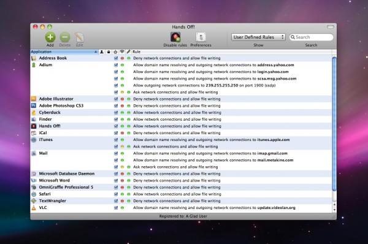Click the Adobe Illustrator app icon
This screenshot has height=244, width=368.
point(34,99)
